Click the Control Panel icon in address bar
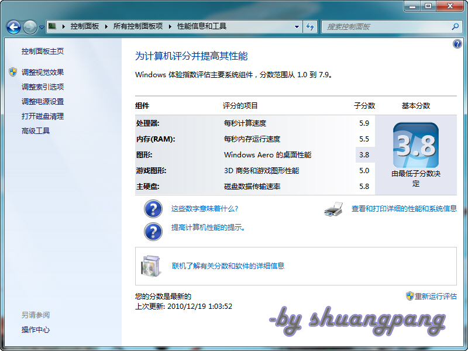The height and width of the screenshot is (351, 468). [x=53, y=26]
